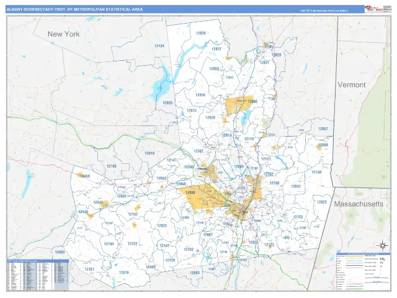The width and height of the screenshot is (397, 298).
Task: Click ZIP code label 12194
Action: [x=109, y=244]
